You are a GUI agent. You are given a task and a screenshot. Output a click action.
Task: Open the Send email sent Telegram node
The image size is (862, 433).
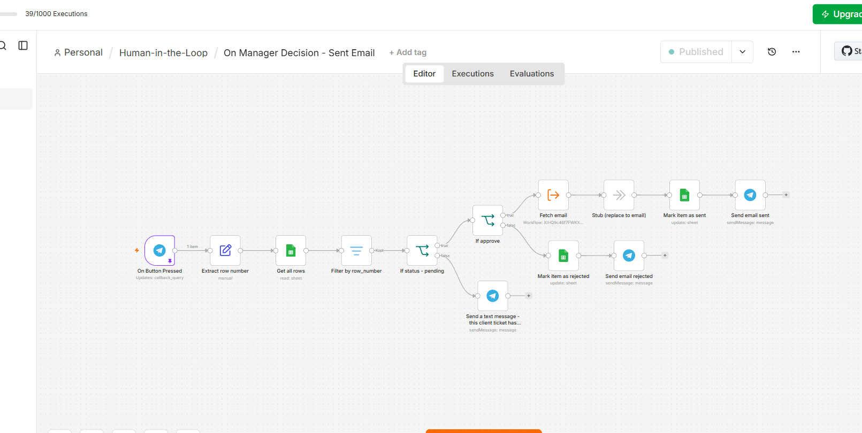[x=750, y=195]
